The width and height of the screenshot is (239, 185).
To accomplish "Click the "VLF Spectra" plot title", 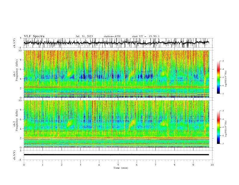I will click(x=34, y=36).
